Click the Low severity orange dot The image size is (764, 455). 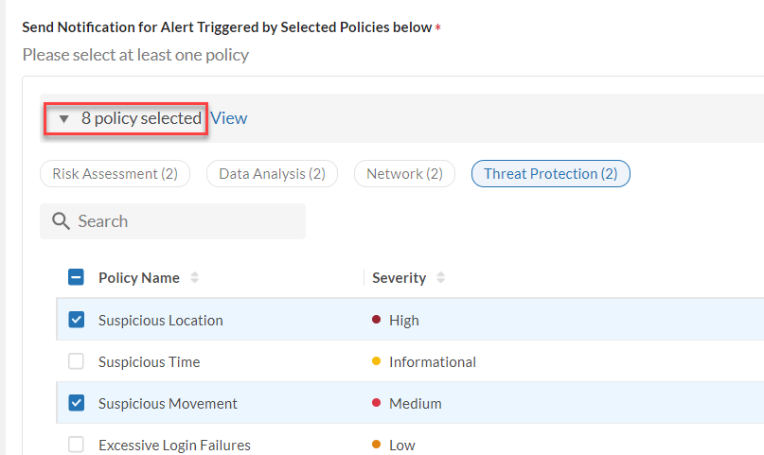377,445
